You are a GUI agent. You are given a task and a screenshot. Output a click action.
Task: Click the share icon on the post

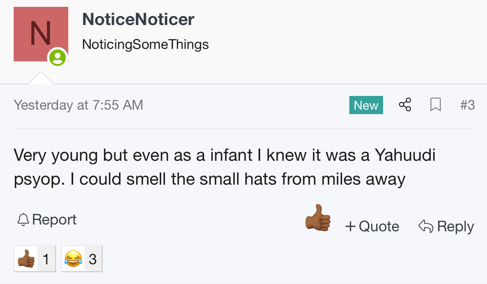click(x=405, y=105)
